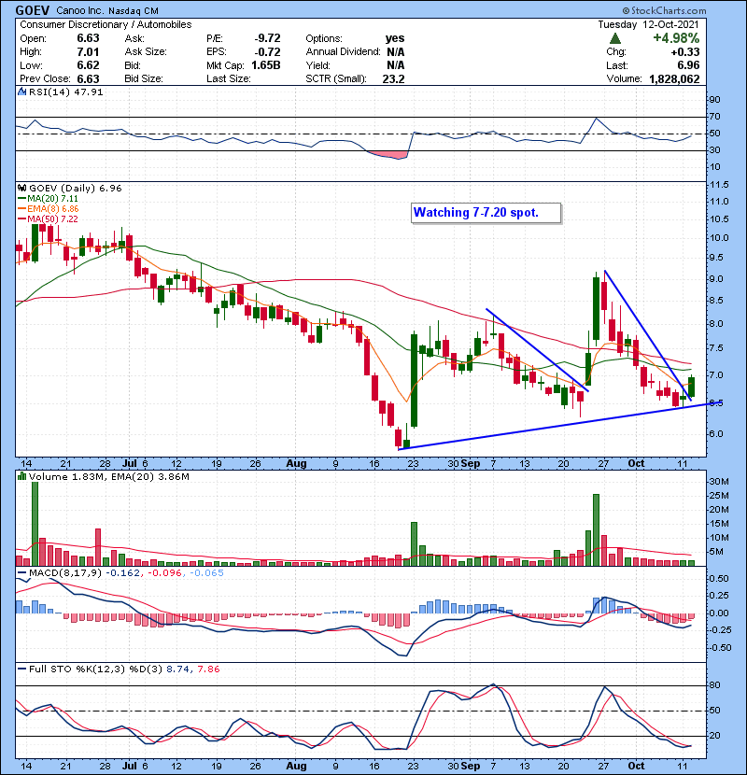Click the Yield N/A value
747x775 pixels.
click(x=396, y=65)
